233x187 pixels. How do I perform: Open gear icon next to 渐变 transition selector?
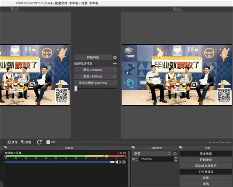coord(175,154)
